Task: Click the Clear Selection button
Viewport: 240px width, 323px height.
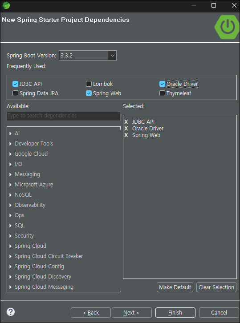Action: (216, 287)
